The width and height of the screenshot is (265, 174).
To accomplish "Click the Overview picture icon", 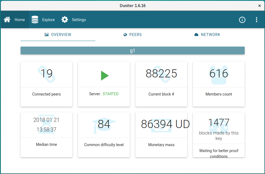I will pyautogui.click(x=47, y=35).
